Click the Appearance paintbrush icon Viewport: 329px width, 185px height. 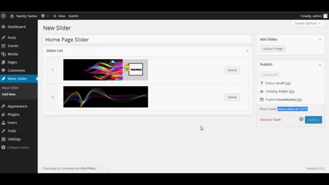pos(3,106)
